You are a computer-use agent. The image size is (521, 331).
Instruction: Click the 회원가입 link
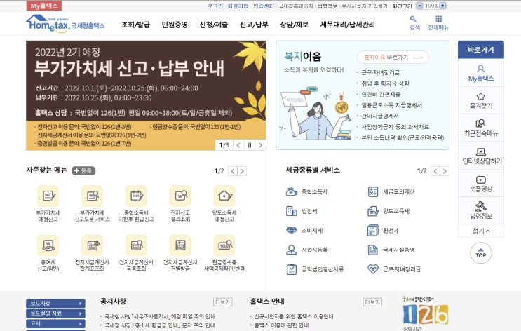pos(238,6)
